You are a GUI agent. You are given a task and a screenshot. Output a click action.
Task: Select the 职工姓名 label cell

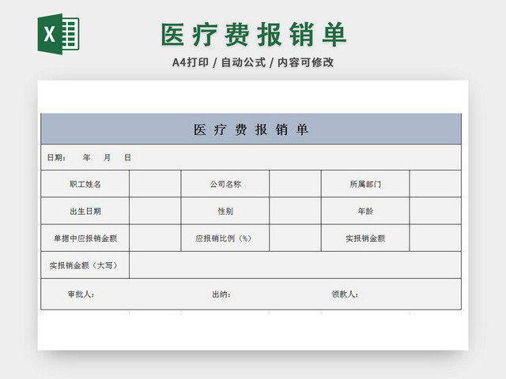click(x=85, y=184)
